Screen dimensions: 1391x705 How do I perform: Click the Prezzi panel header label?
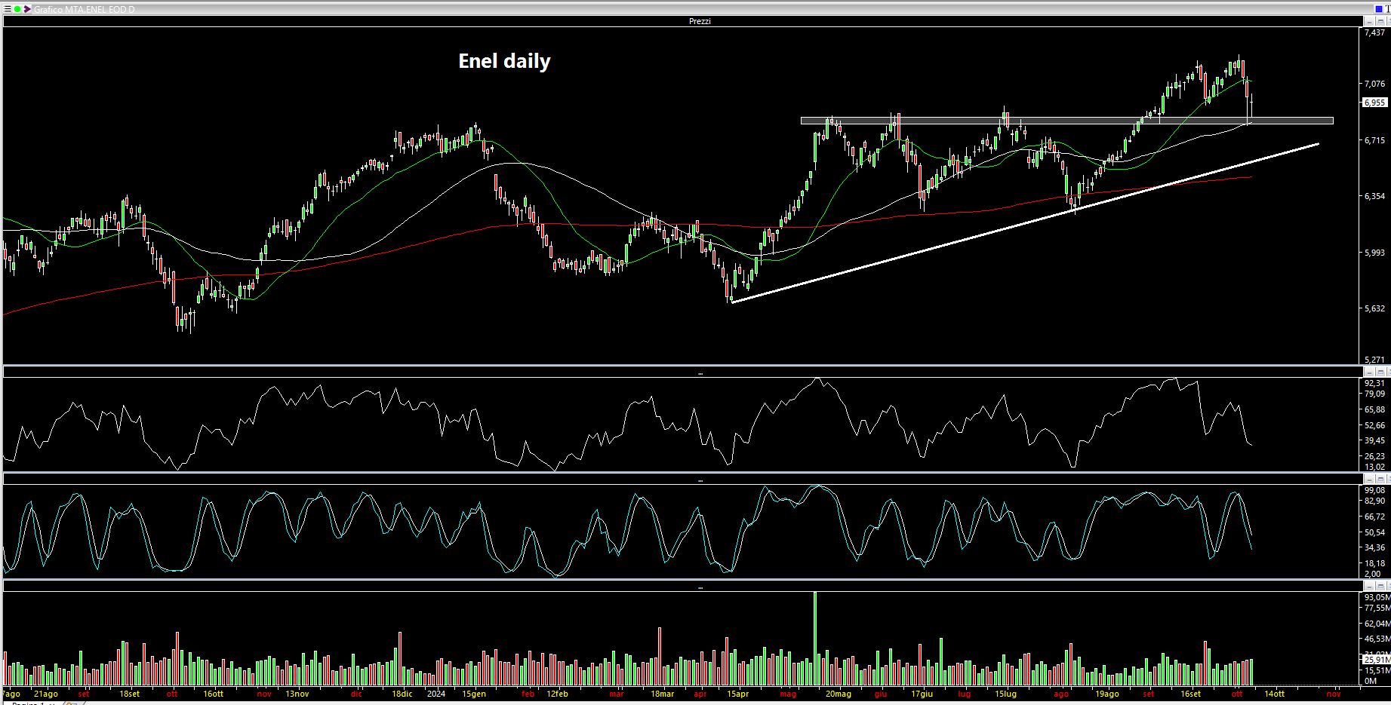(x=700, y=21)
